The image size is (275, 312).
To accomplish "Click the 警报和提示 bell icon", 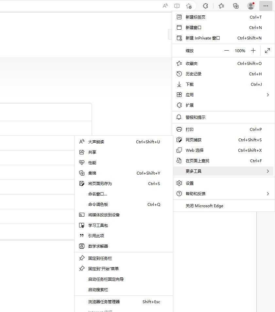I will click(179, 117).
